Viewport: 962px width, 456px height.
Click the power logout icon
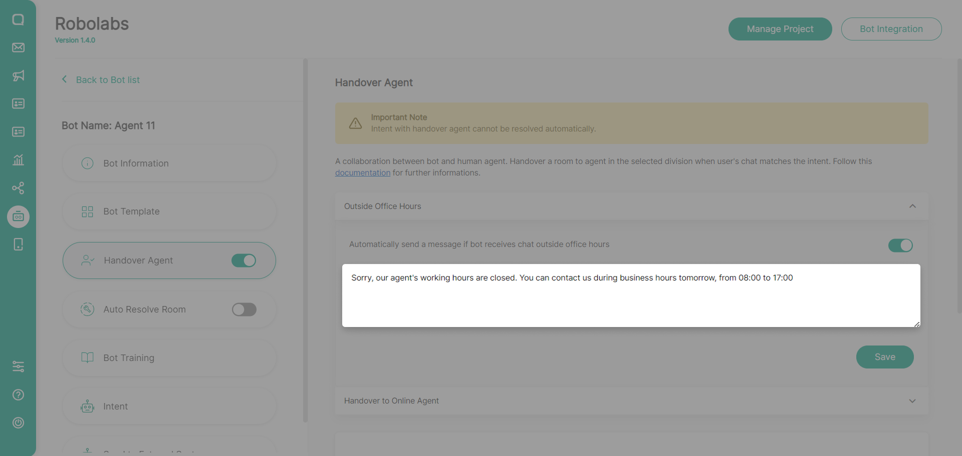[x=18, y=423]
